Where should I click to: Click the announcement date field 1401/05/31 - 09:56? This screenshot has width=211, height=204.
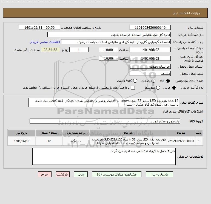[x=39, y=28]
